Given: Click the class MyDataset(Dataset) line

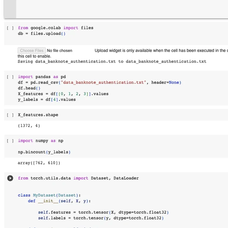Looking at the screenshot, I should (x=49, y=195).
